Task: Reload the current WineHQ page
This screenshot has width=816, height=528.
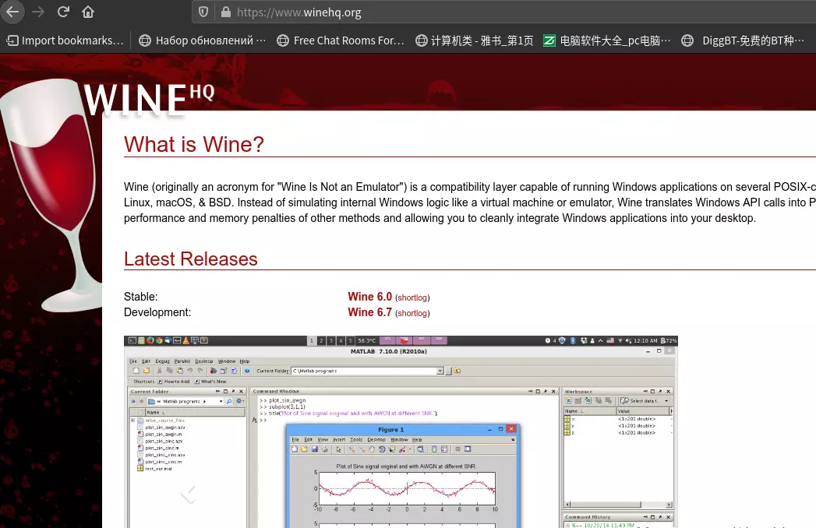Action: pos(63,12)
